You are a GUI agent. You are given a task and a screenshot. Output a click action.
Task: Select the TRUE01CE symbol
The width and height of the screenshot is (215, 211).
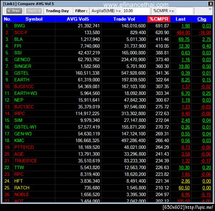point(25,161)
